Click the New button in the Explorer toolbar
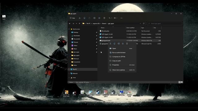 click(72, 18)
